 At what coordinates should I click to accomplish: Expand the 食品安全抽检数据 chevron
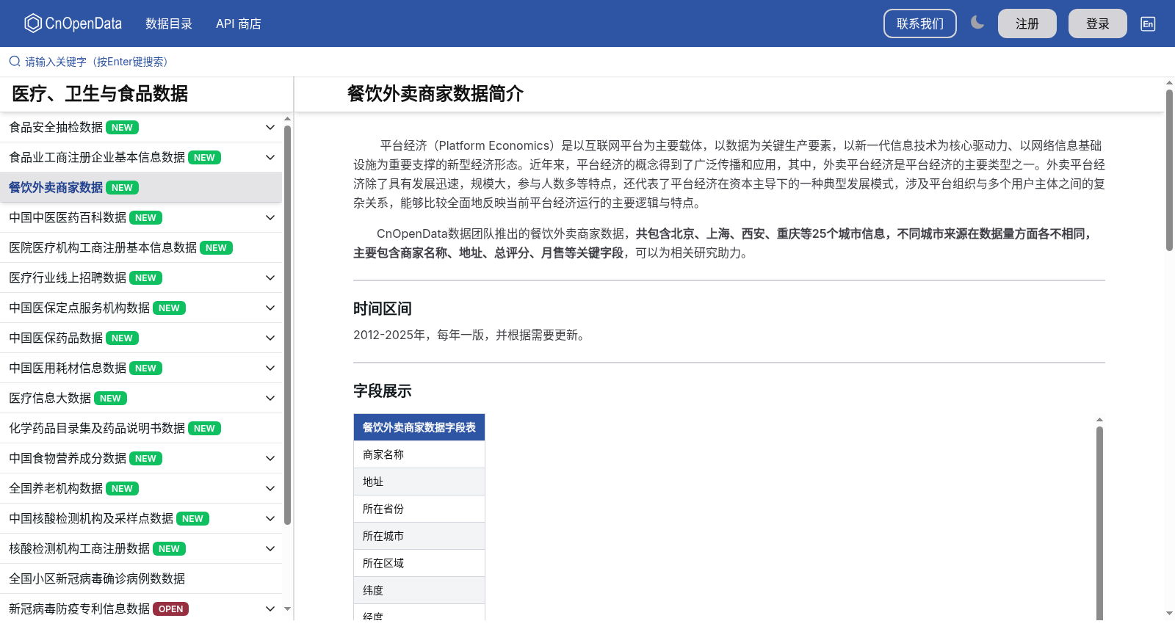tap(270, 128)
